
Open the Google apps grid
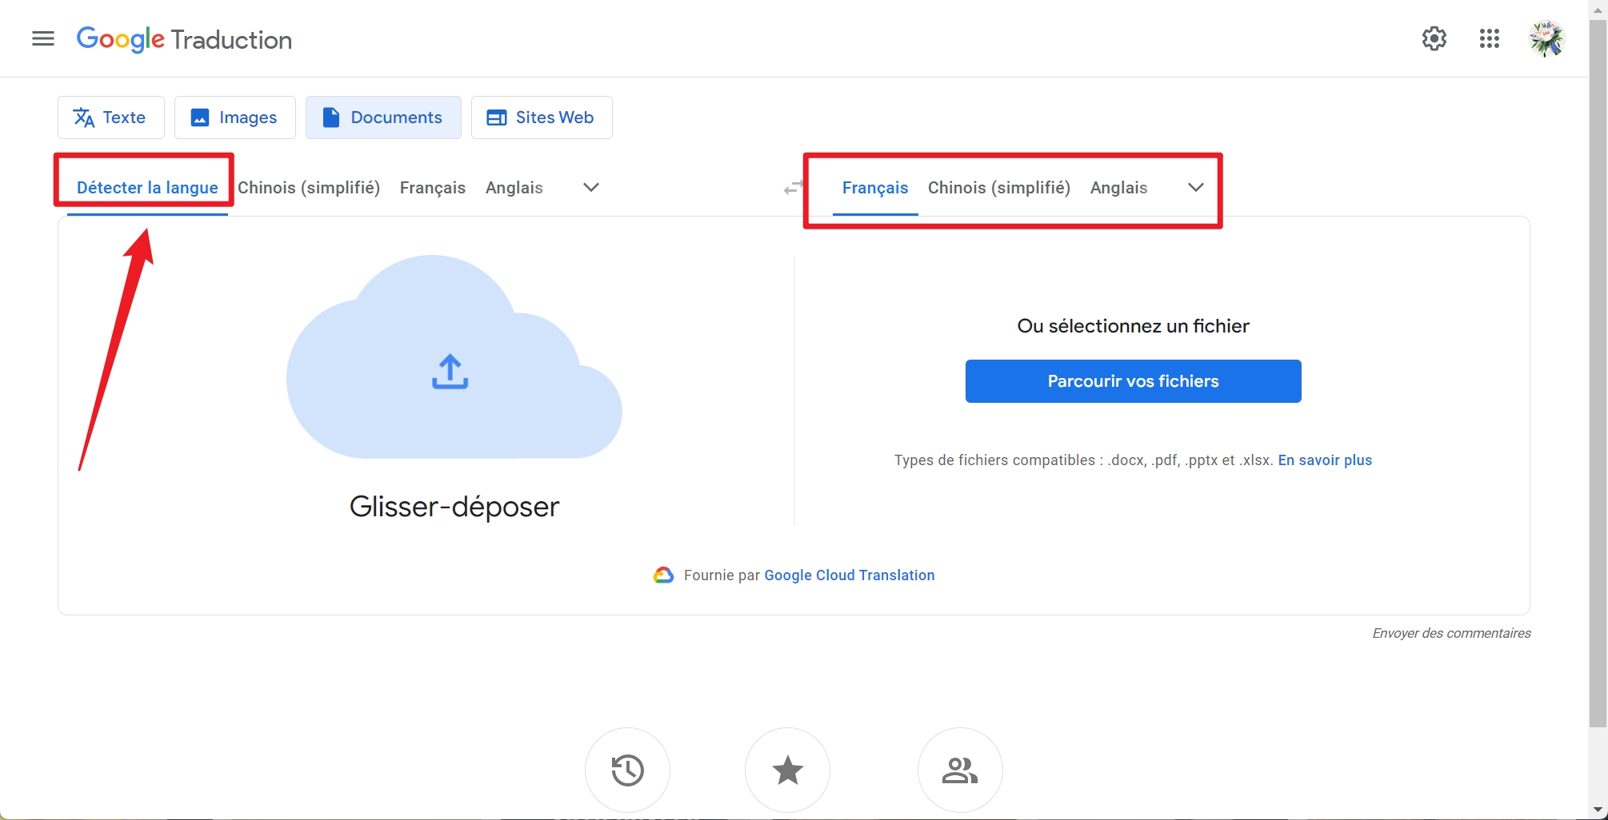(x=1490, y=38)
